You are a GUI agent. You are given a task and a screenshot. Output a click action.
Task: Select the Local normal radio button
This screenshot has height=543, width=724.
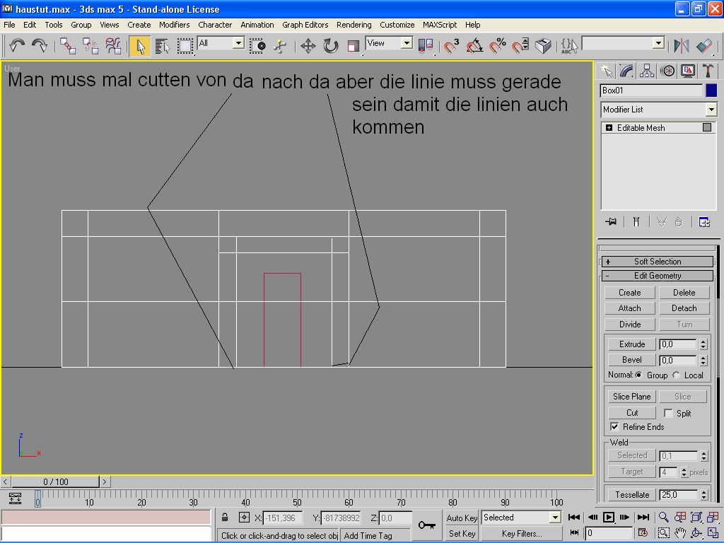click(x=677, y=375)
